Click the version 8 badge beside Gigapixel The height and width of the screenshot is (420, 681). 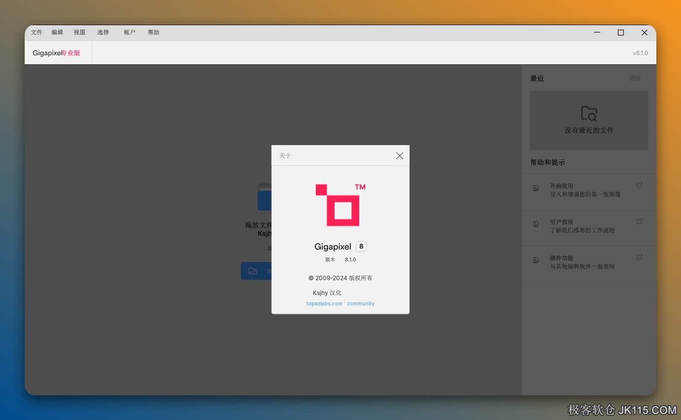coord(361,246)
